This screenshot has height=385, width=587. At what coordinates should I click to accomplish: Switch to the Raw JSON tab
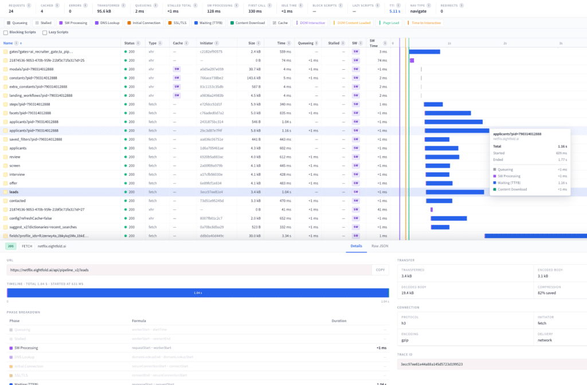tap(379, 246)
